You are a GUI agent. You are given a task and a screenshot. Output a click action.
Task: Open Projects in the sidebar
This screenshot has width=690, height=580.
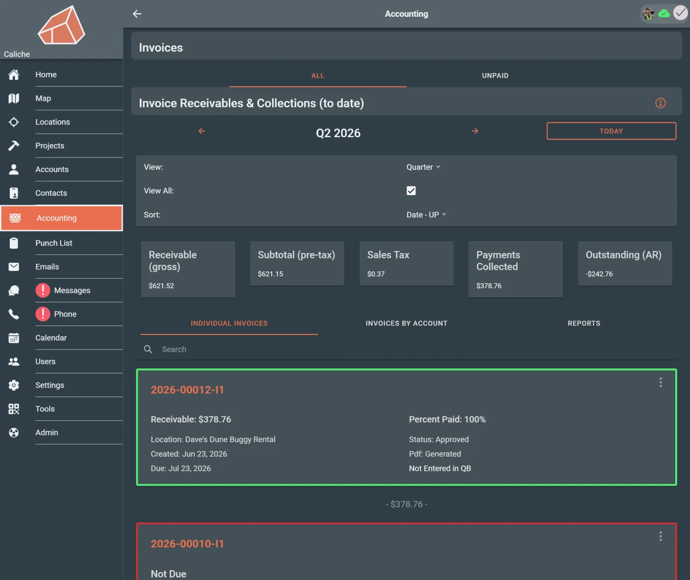pos(62,145)
